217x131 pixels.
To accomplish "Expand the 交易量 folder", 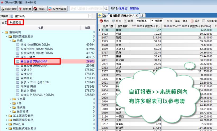I will click(x=11, y=99).
